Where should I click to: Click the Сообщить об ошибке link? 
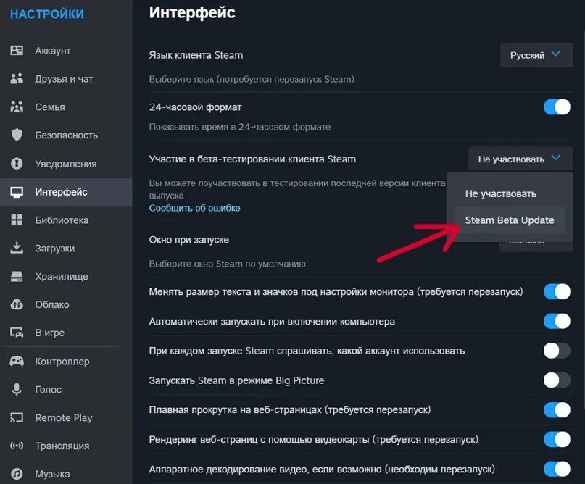coord(194,208)
